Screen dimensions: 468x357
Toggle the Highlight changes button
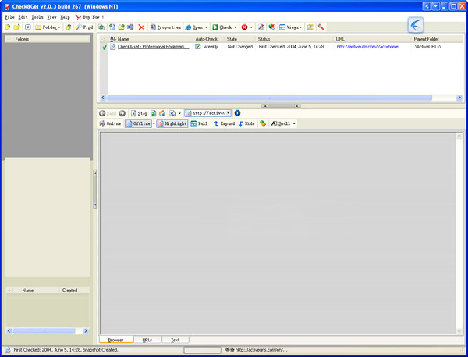(172, 123)
